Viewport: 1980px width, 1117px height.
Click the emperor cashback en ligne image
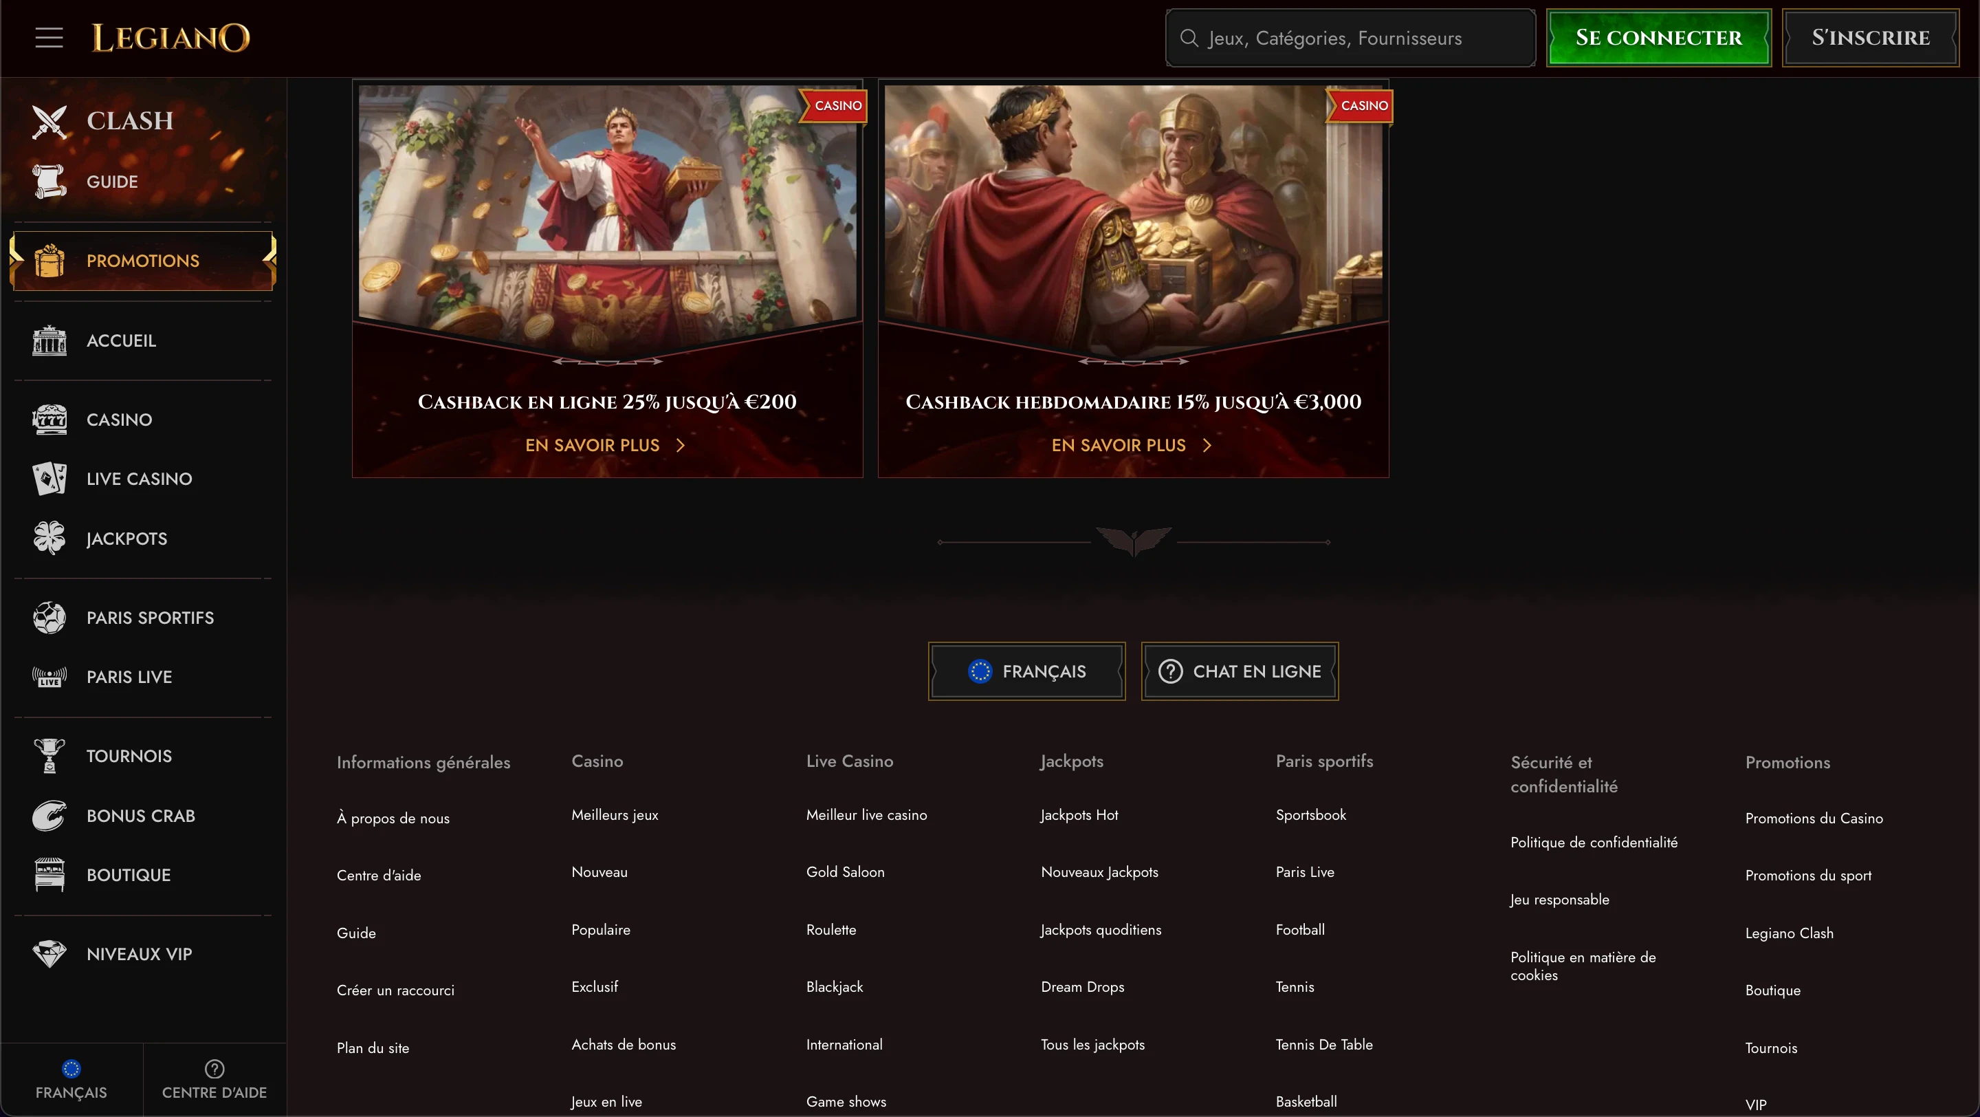coord(607,219)
